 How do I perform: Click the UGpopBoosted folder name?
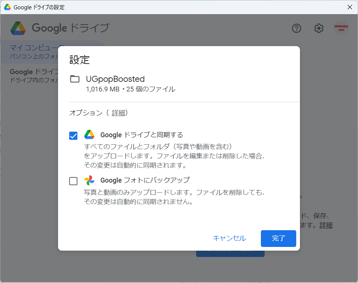115,79
